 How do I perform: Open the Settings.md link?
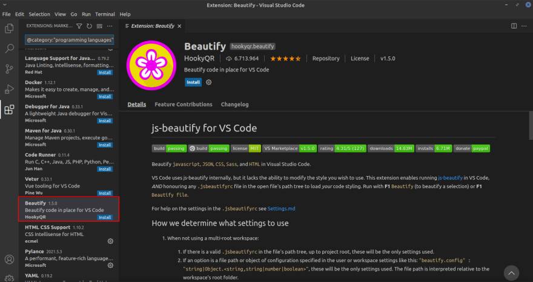click(x=282, y=209)
